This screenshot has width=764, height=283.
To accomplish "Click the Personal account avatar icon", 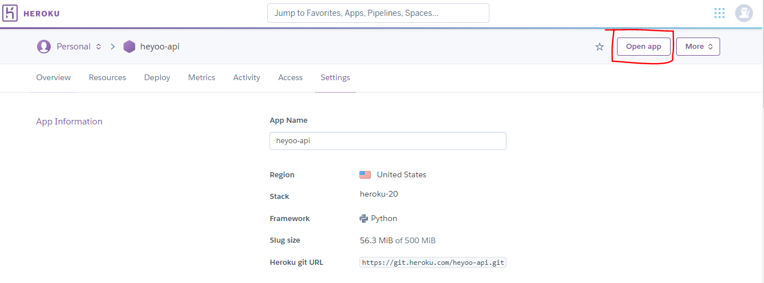I will pyautogui.click(x=44, y=47).
